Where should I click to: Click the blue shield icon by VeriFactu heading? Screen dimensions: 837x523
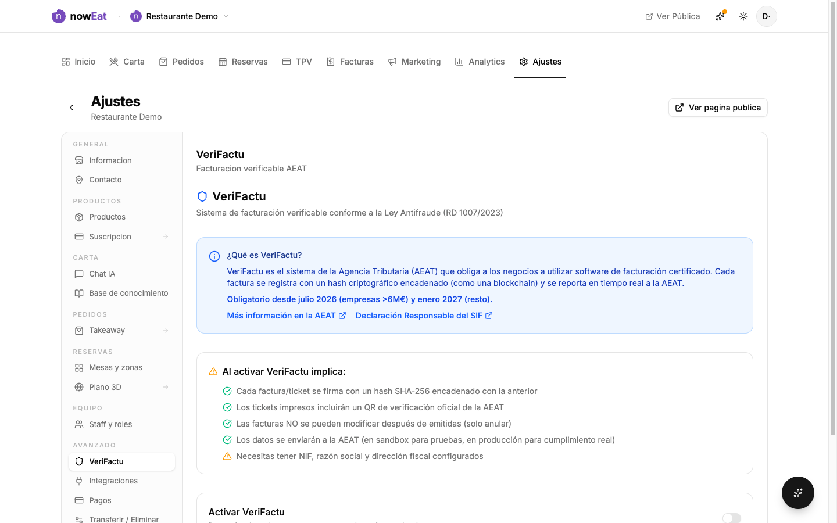coord(202,196)
